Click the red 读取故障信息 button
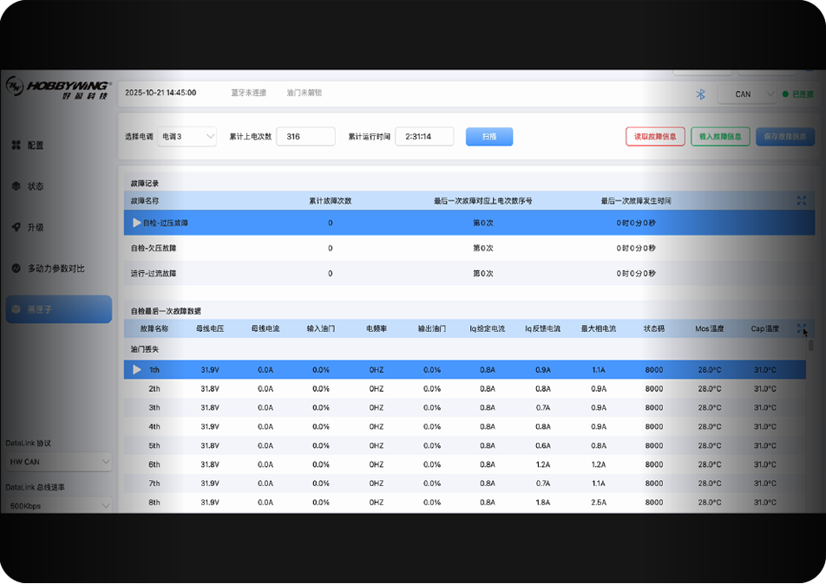826x584 pixels. tap(654, 136)
